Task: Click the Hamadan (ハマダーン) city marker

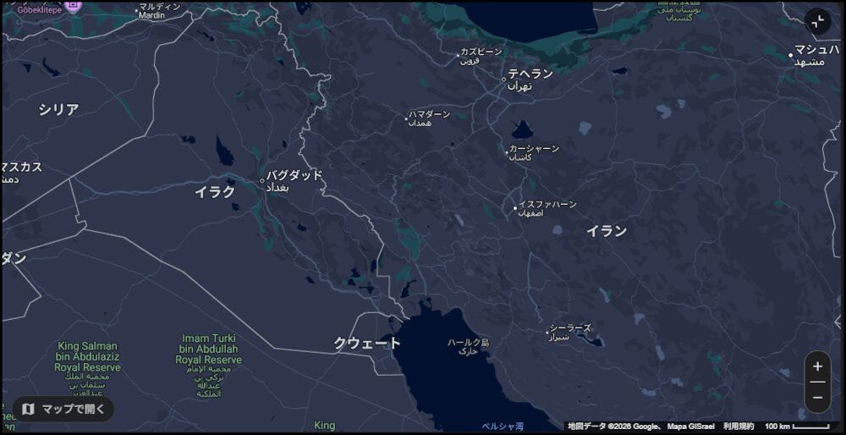Action: pos(406,118)
